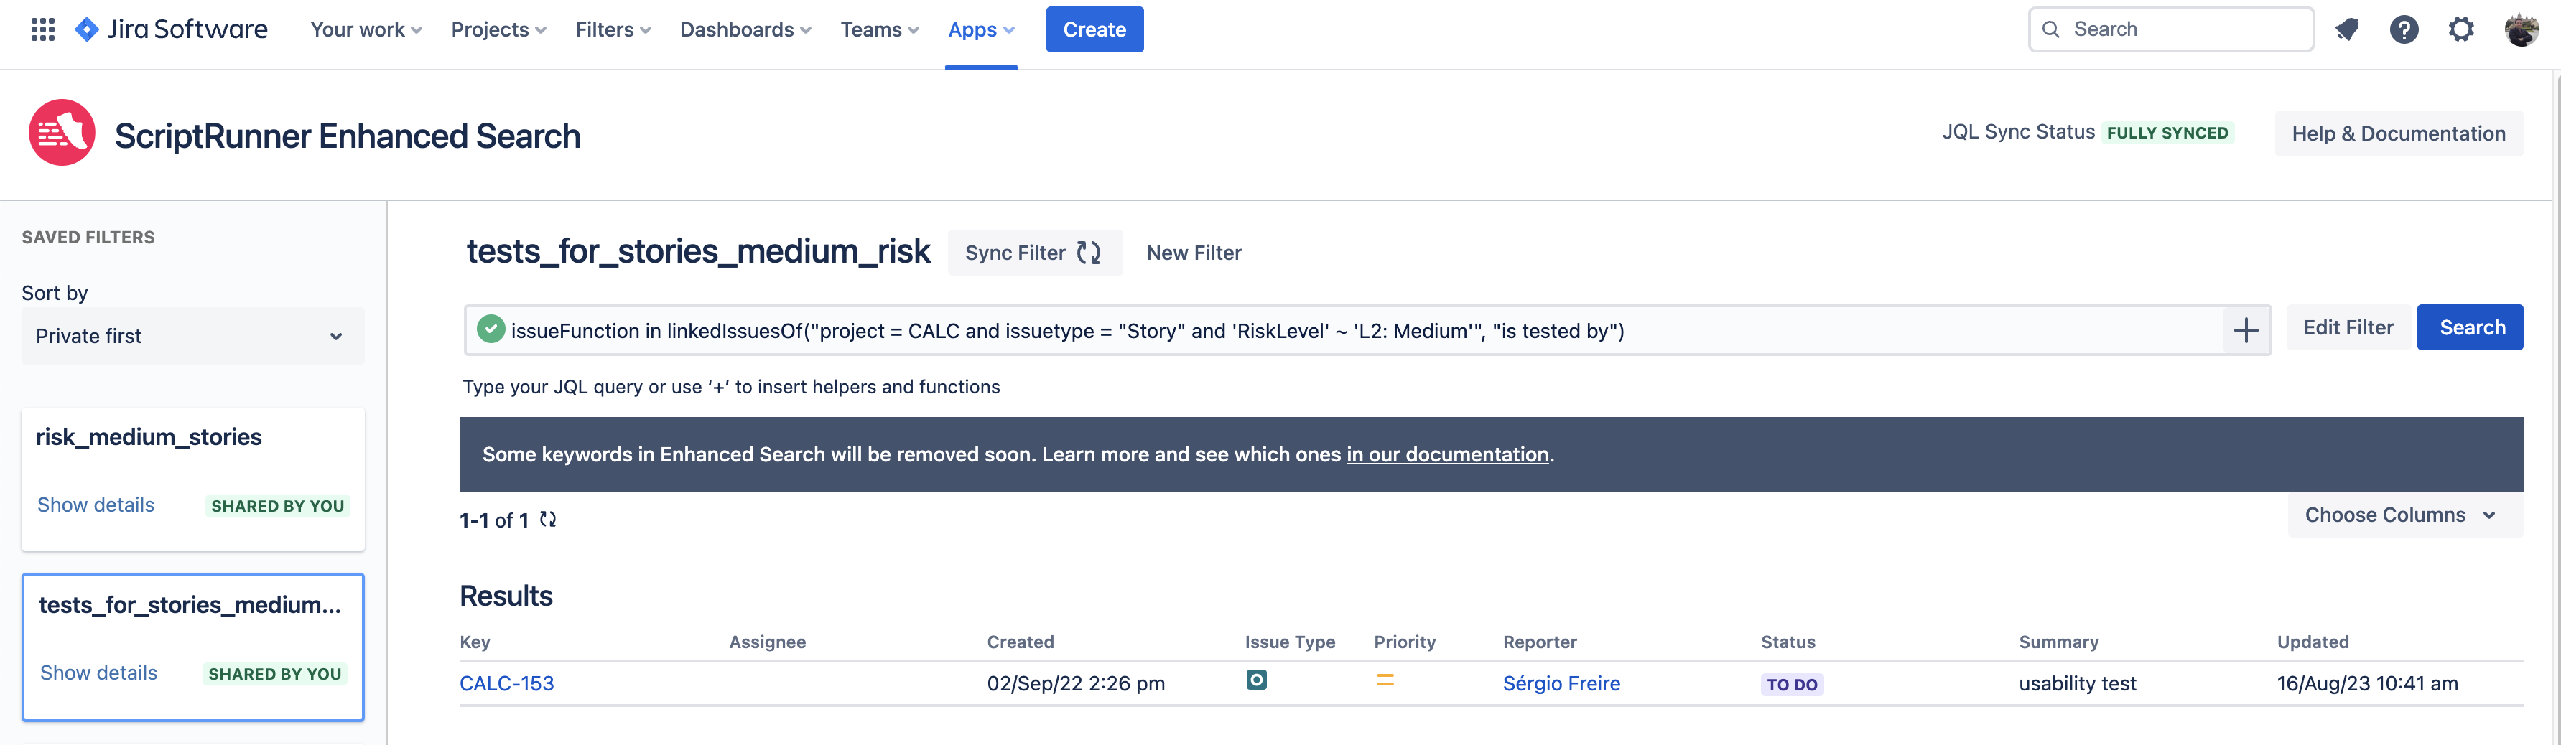Viewport: 2561px width, 745px height.
Task: Expand the Apps menu
Action: point(981,30)
